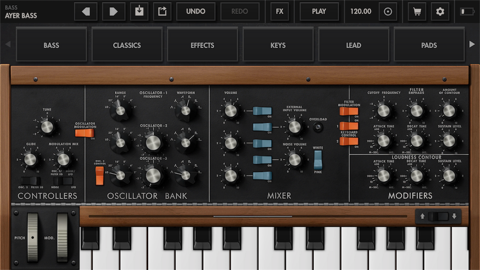Image resolution: width=480 pixels, height=270 pixels.
Task: Click the Filter Emphasis knob
Action: [416, 111]
